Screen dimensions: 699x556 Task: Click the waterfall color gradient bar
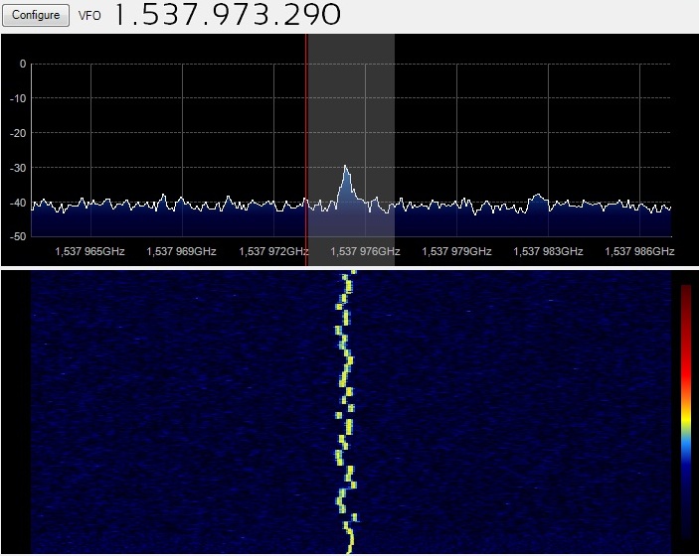[x=686, y=412]
